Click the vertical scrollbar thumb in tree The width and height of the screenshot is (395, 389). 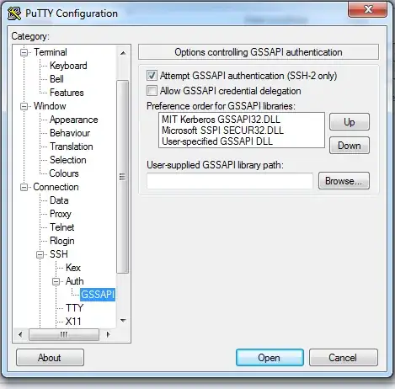(x=122, y=177)
